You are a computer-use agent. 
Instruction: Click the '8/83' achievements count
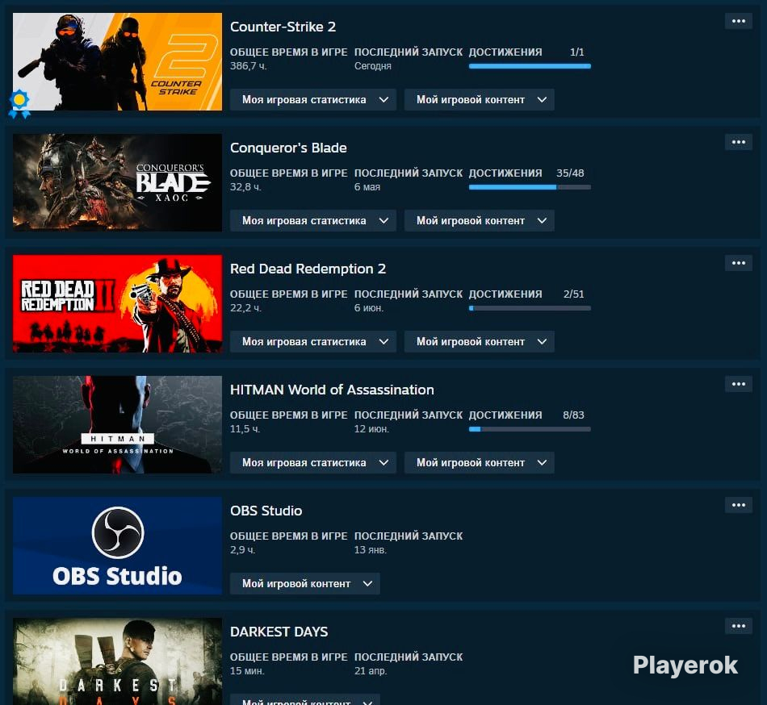coord(573,415)
